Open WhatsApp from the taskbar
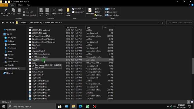 pos(88,106)
